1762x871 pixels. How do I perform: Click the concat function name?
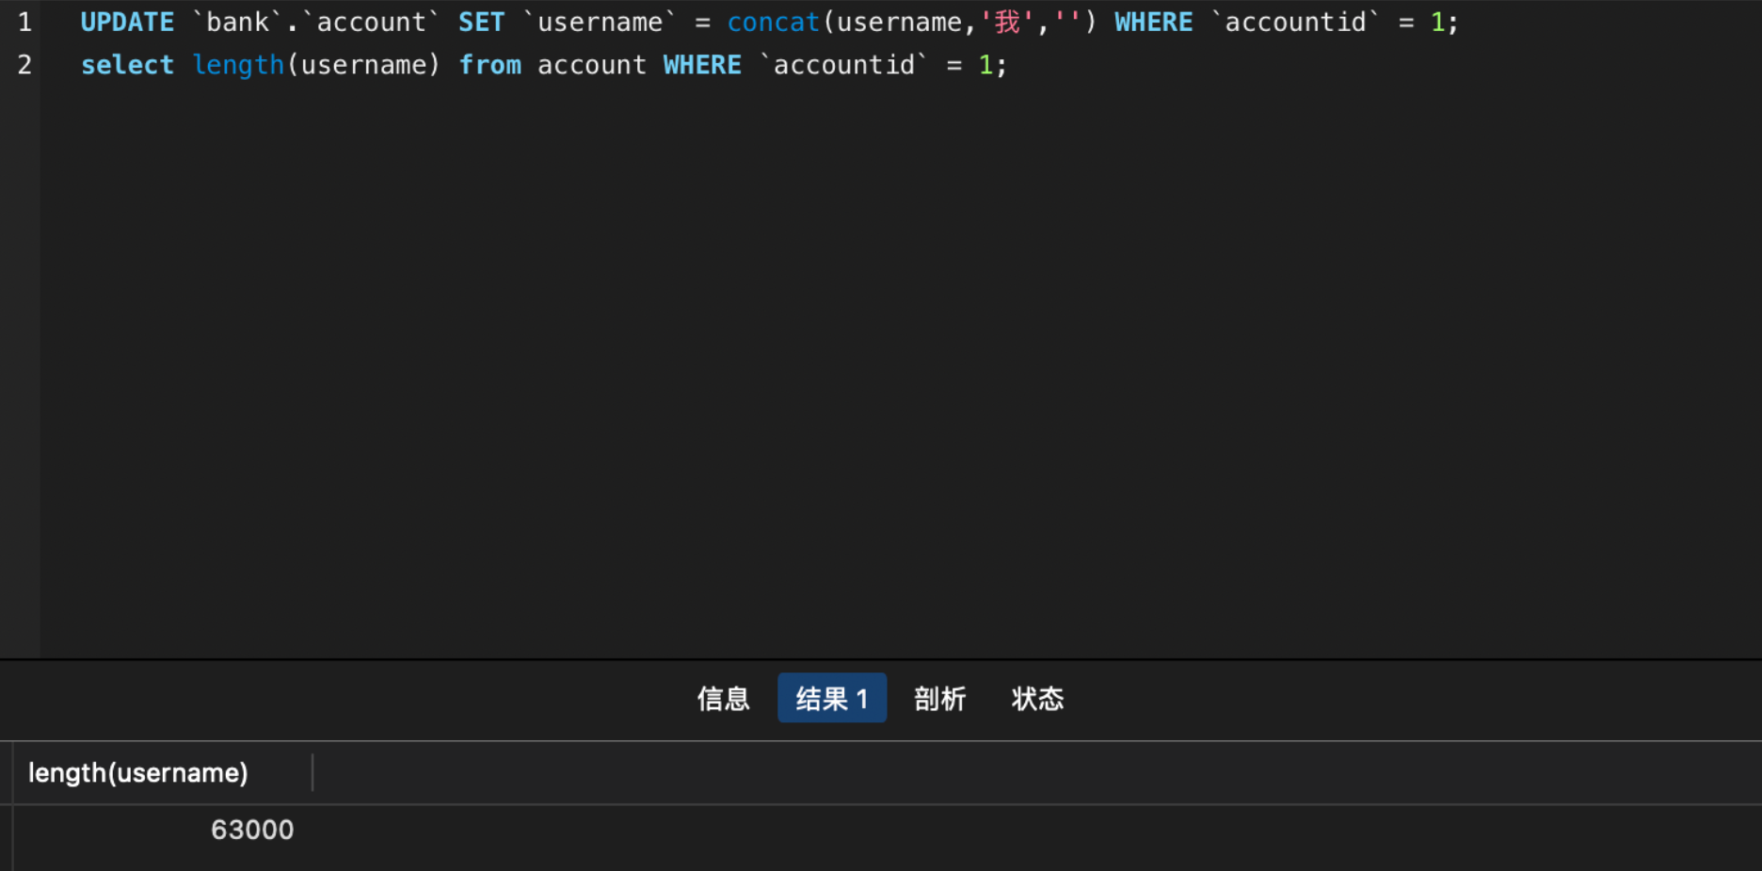click(x=773, y=21)
